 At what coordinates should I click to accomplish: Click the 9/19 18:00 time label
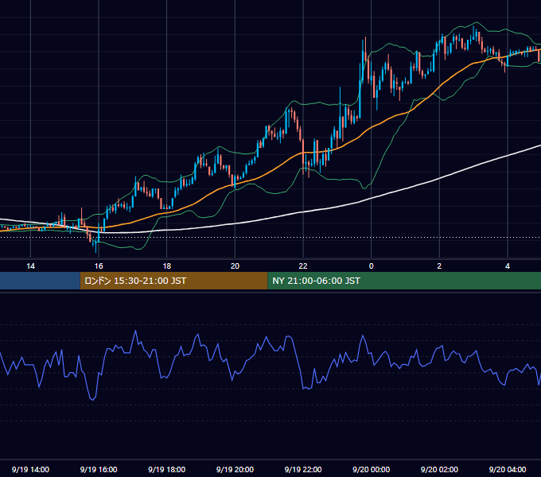coord(166,469)
